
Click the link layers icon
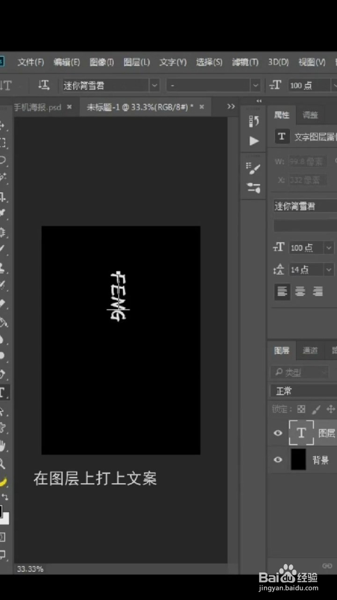click(327, 566)
